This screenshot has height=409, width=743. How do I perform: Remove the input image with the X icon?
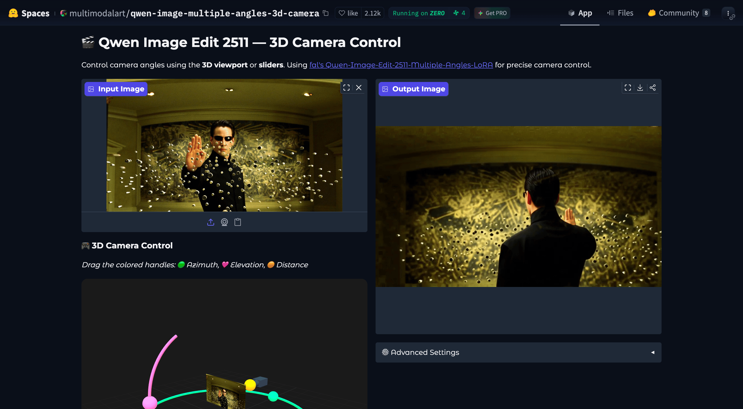358,88
